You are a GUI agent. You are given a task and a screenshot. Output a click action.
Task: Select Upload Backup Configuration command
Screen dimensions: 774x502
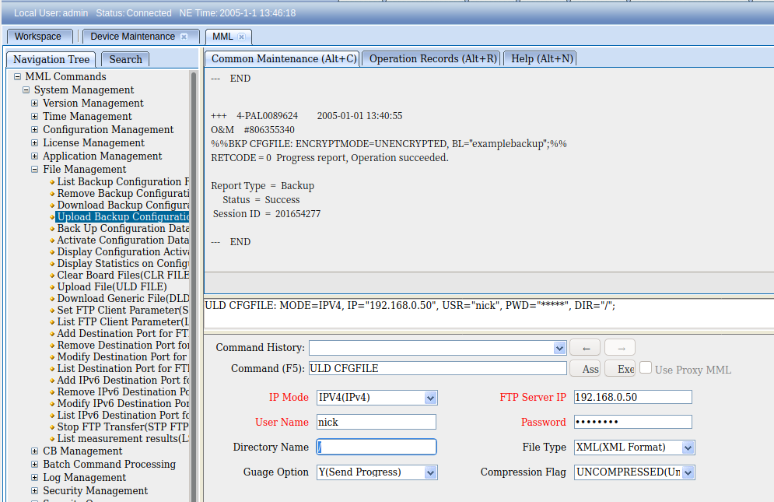click(123, 217)
